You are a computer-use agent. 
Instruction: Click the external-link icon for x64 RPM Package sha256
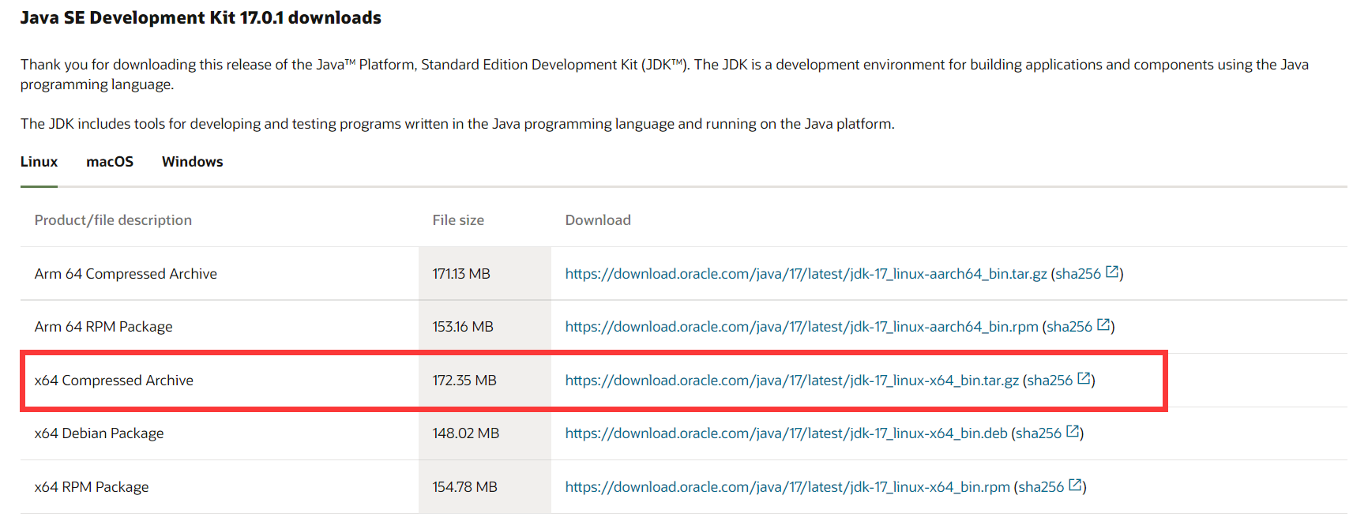tap(1075, 486)
